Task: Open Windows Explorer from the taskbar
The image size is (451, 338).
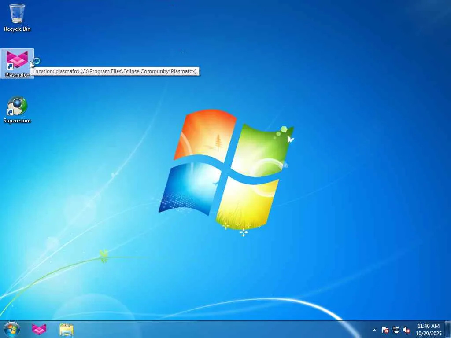Action: [67, 330]
